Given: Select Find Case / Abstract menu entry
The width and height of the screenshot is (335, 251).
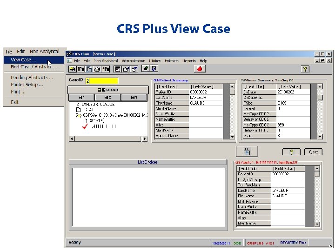Looking at the screenshot, I should pos(34,67).
